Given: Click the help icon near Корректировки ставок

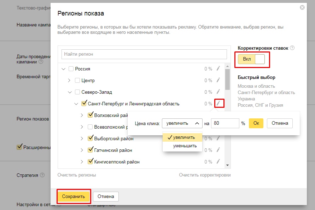Looking at the screenshot, I should click(292, 48).
